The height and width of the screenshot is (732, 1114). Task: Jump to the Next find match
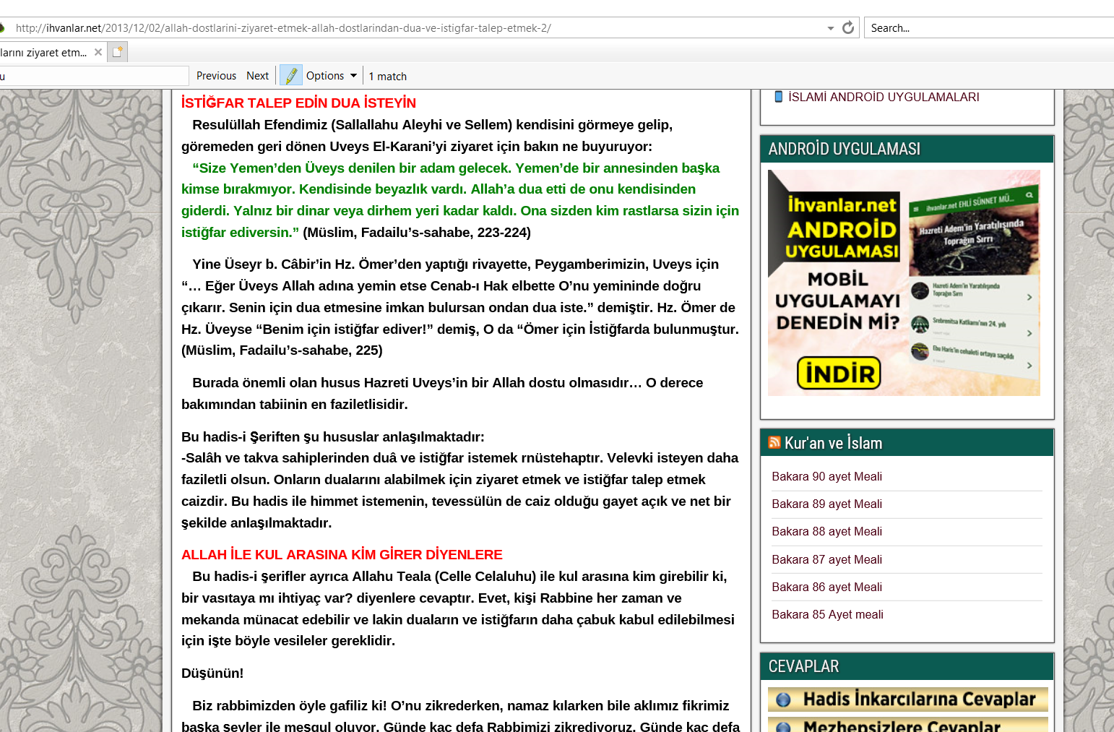click(x=257, y=76)
